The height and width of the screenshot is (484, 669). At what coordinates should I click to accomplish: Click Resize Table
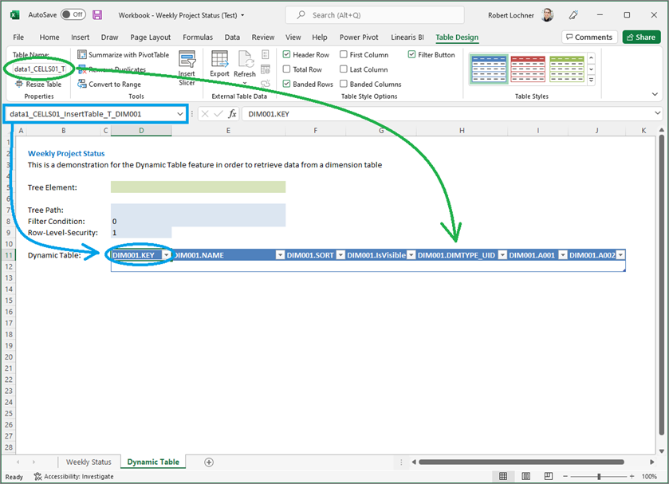pyautogui.click(x=38, y=84)
